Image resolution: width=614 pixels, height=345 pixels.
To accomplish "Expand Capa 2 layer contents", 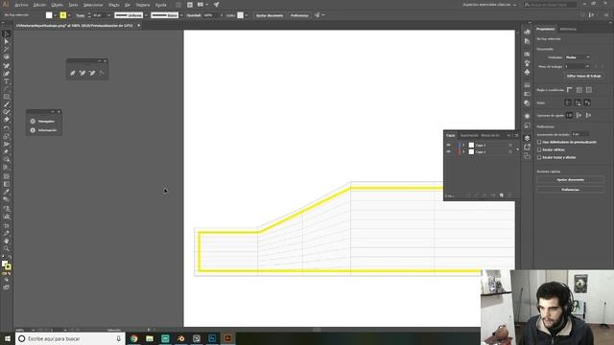I will pyautogui.click(x=463, y=151).
